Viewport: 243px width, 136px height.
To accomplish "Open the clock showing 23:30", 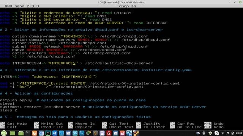I will tap(239, 133).
